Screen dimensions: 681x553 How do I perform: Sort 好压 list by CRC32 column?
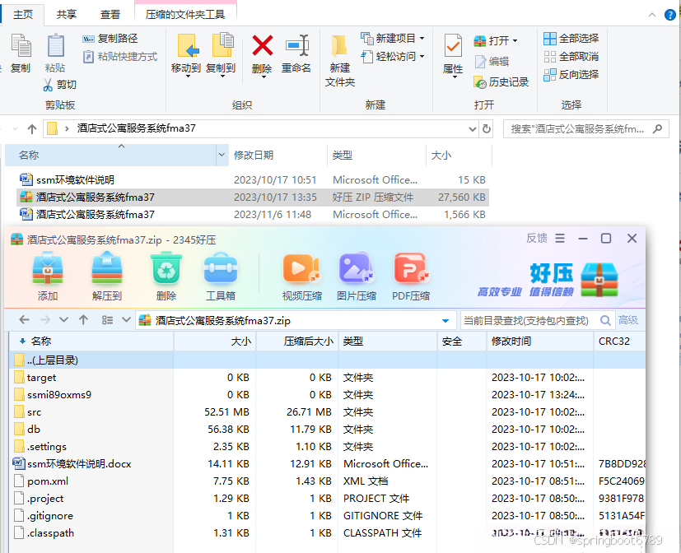tap(619, 342)
